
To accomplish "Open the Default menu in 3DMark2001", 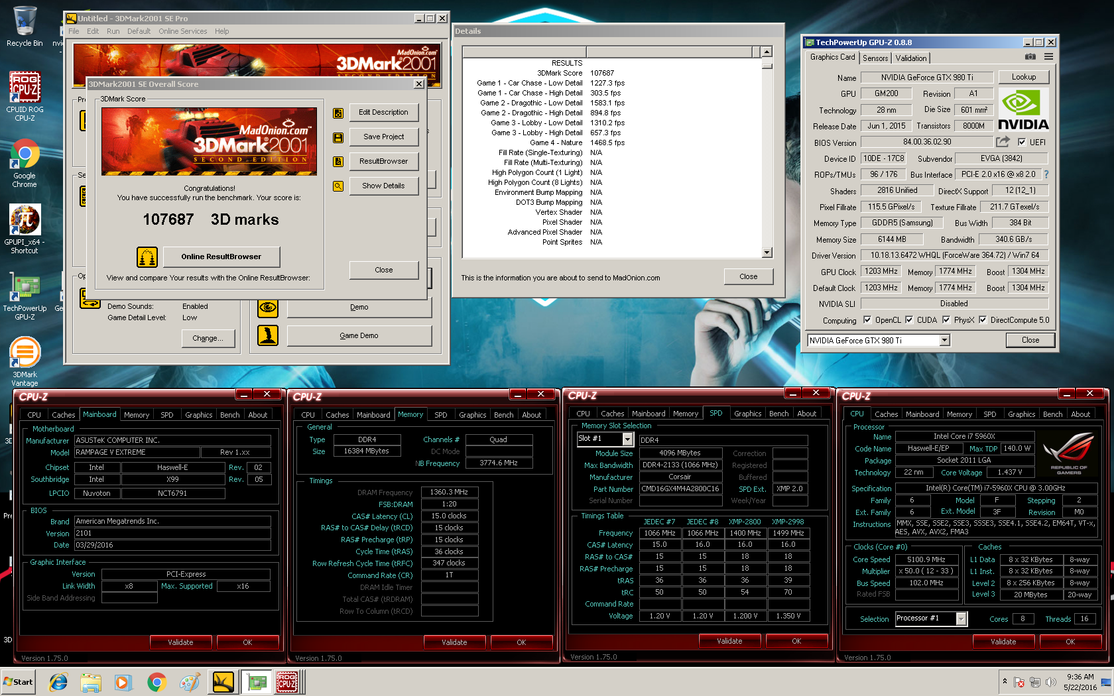I will point(139,31).
